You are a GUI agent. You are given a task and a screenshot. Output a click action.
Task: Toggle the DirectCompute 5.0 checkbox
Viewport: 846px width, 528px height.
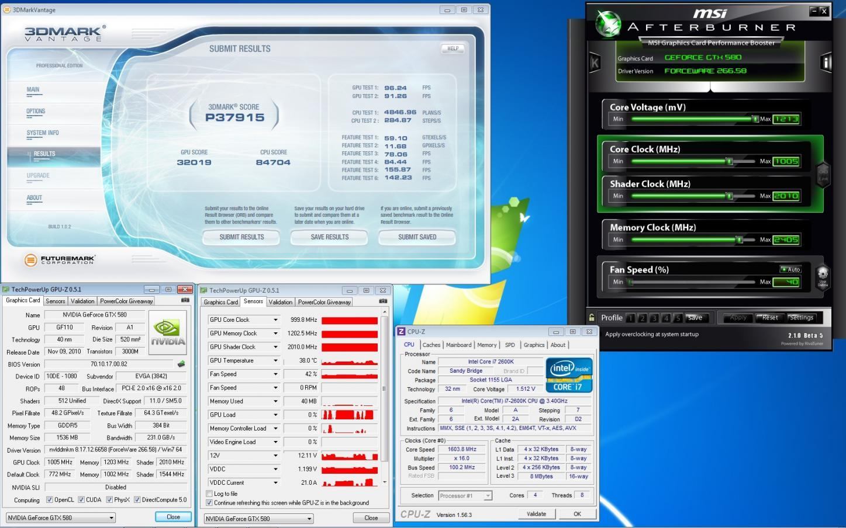137,500
